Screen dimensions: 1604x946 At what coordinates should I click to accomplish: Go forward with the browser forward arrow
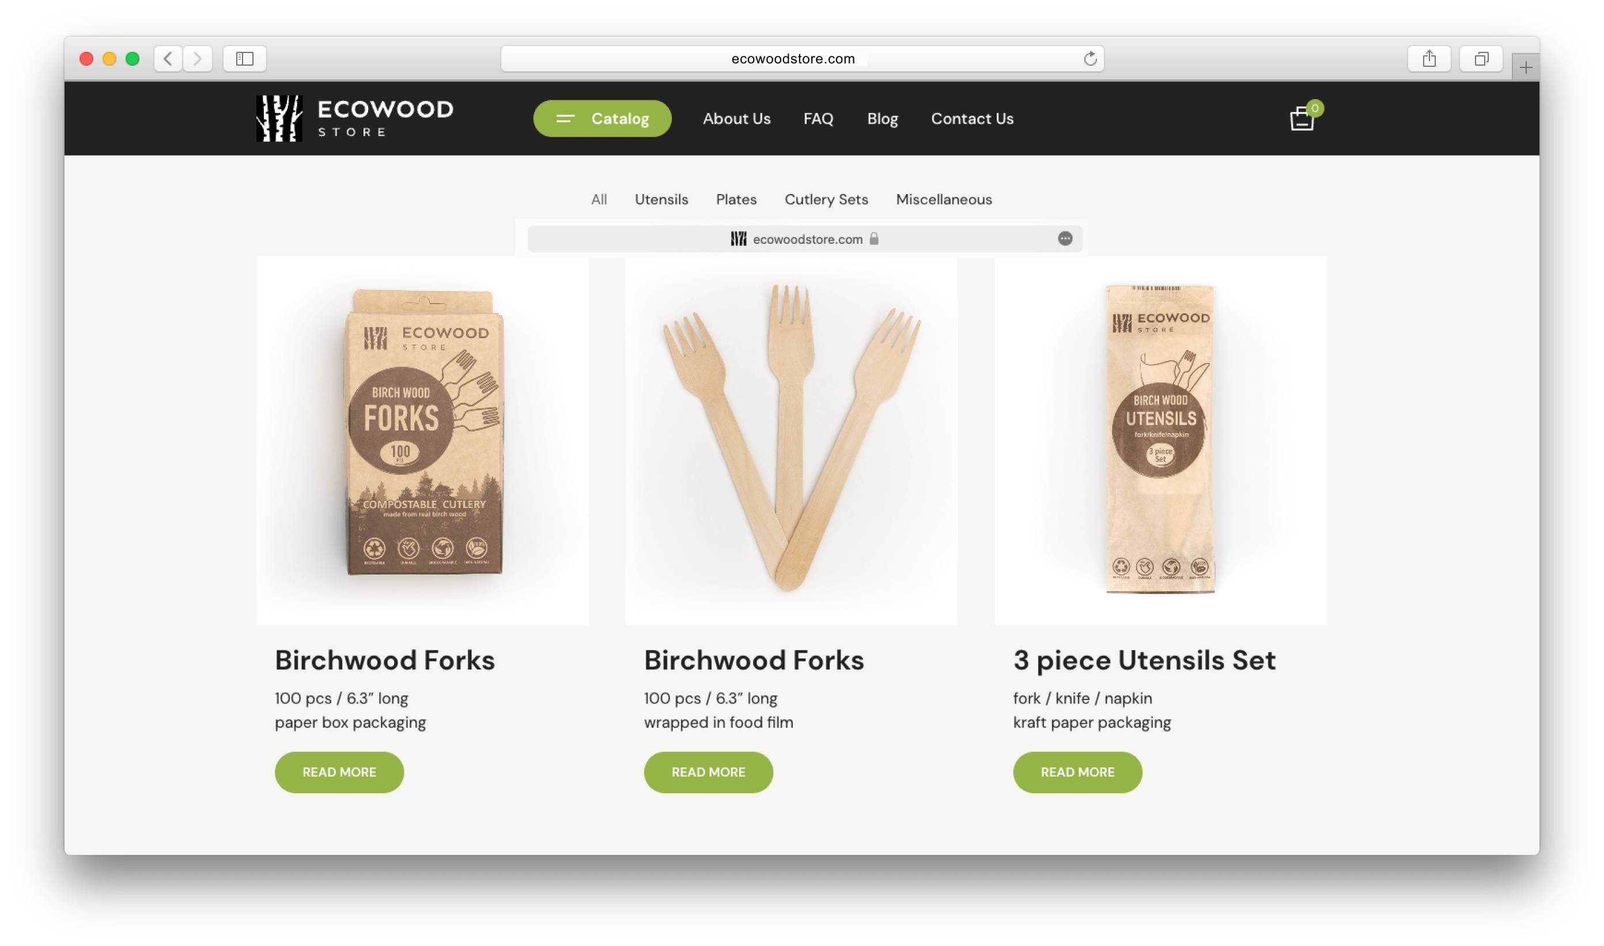coord(198,59)
